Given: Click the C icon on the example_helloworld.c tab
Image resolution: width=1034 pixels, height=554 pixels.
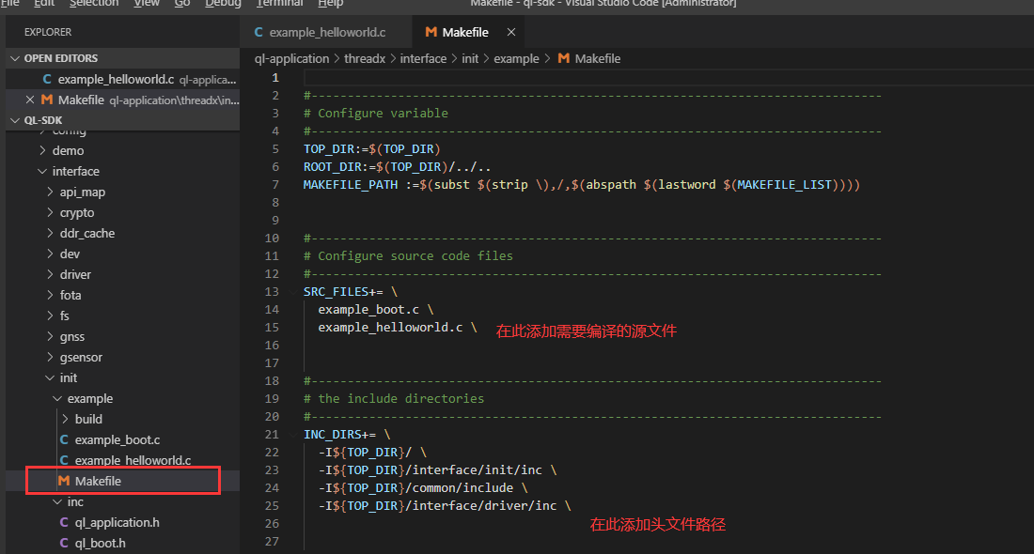Looking at the screenshot, I should pos(258,32).
